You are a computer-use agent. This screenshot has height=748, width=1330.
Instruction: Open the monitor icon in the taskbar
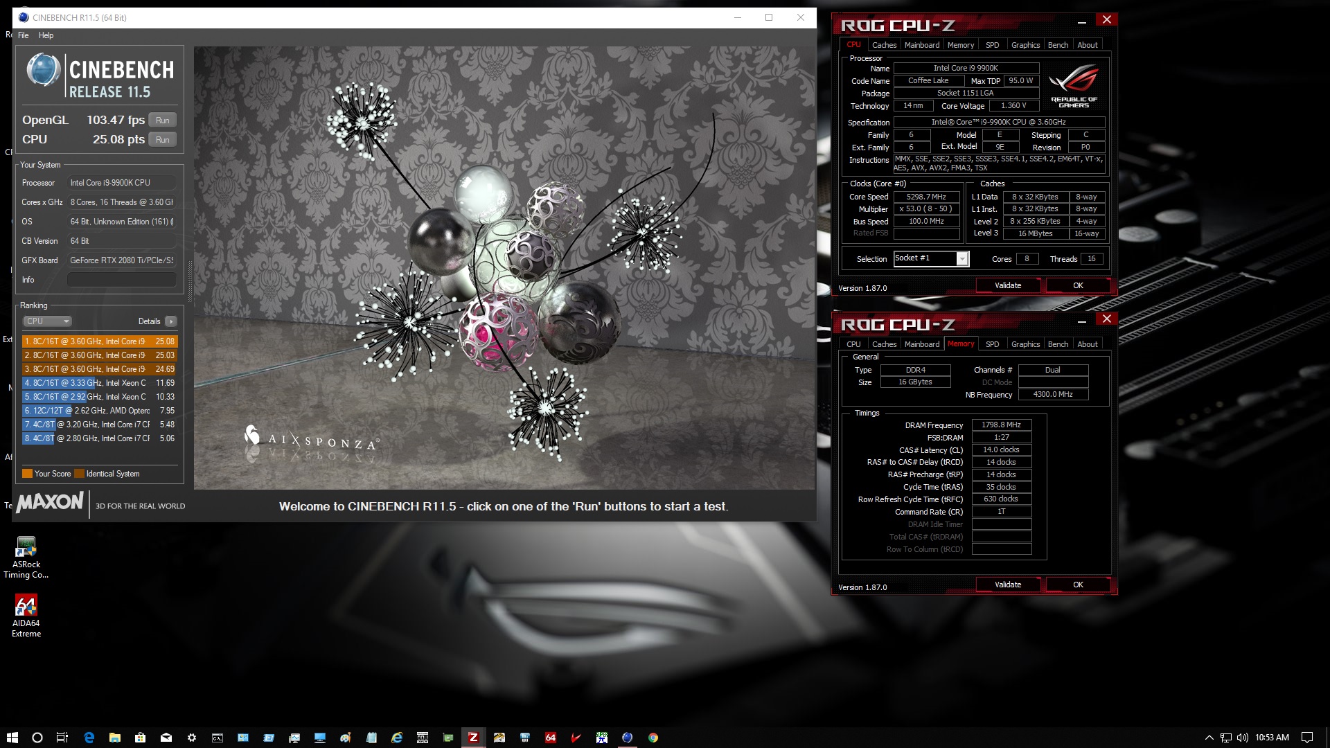click(x=320, y=738)
